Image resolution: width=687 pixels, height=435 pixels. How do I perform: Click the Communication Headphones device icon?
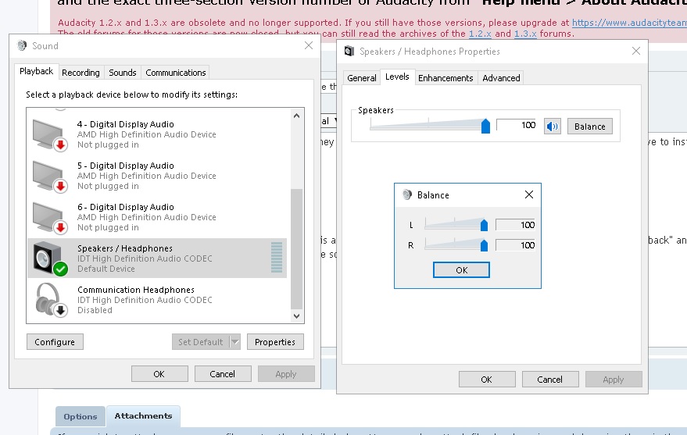pyautogui.click(x=51, y=300)
